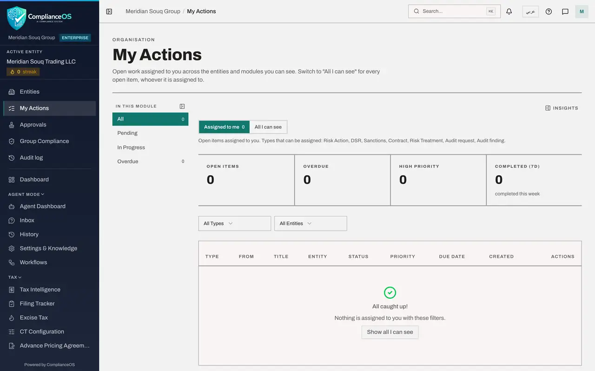Open Advance Pricing Agreement in sidebar

(49, 345)
